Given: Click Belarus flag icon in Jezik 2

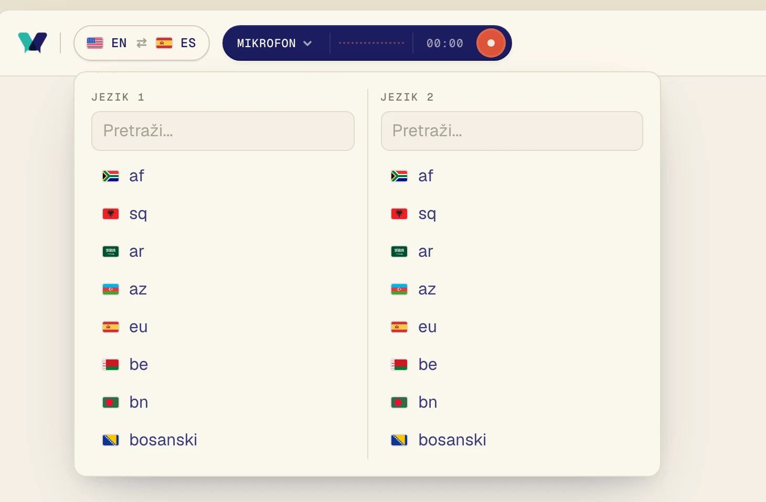Looking at the screenshot, I should tap(399, 365).
